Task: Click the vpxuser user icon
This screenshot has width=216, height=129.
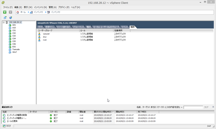Action: coord(39,34)
